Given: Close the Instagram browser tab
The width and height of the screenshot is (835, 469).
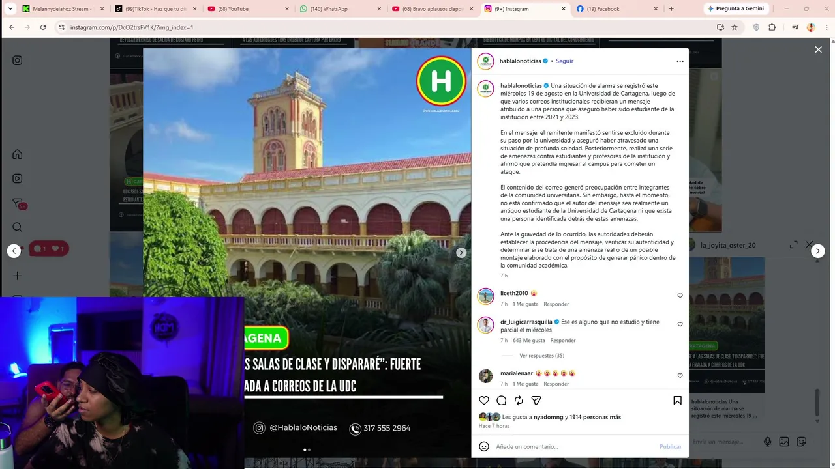Looking at the screenshot, I should click(x=564, y=9).
